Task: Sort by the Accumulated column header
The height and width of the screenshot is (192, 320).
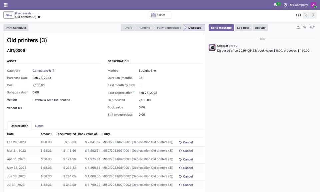Action: point(67,134)
